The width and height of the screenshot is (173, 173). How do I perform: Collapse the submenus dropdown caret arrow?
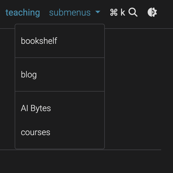click(x=98, y=12)
